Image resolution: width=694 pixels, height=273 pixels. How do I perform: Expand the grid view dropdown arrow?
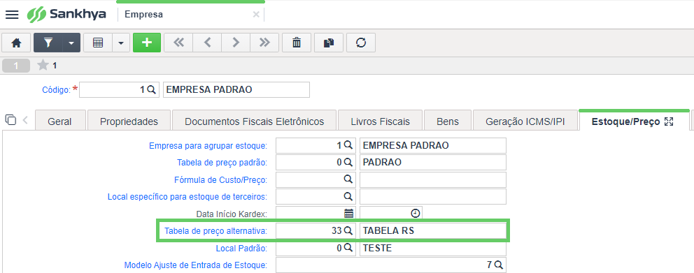(121, 43)
